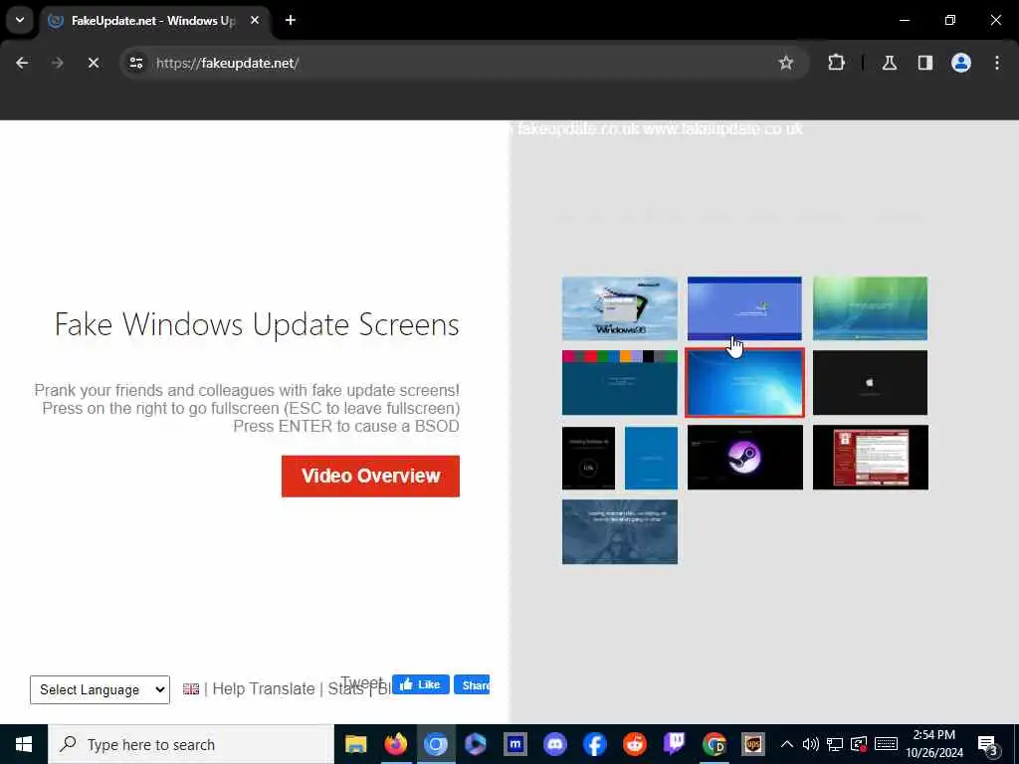Open the Select Language dropdown

click(101, 689)
